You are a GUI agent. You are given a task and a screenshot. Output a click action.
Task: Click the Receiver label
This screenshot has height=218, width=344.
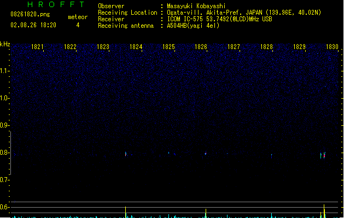click(111, 19)
